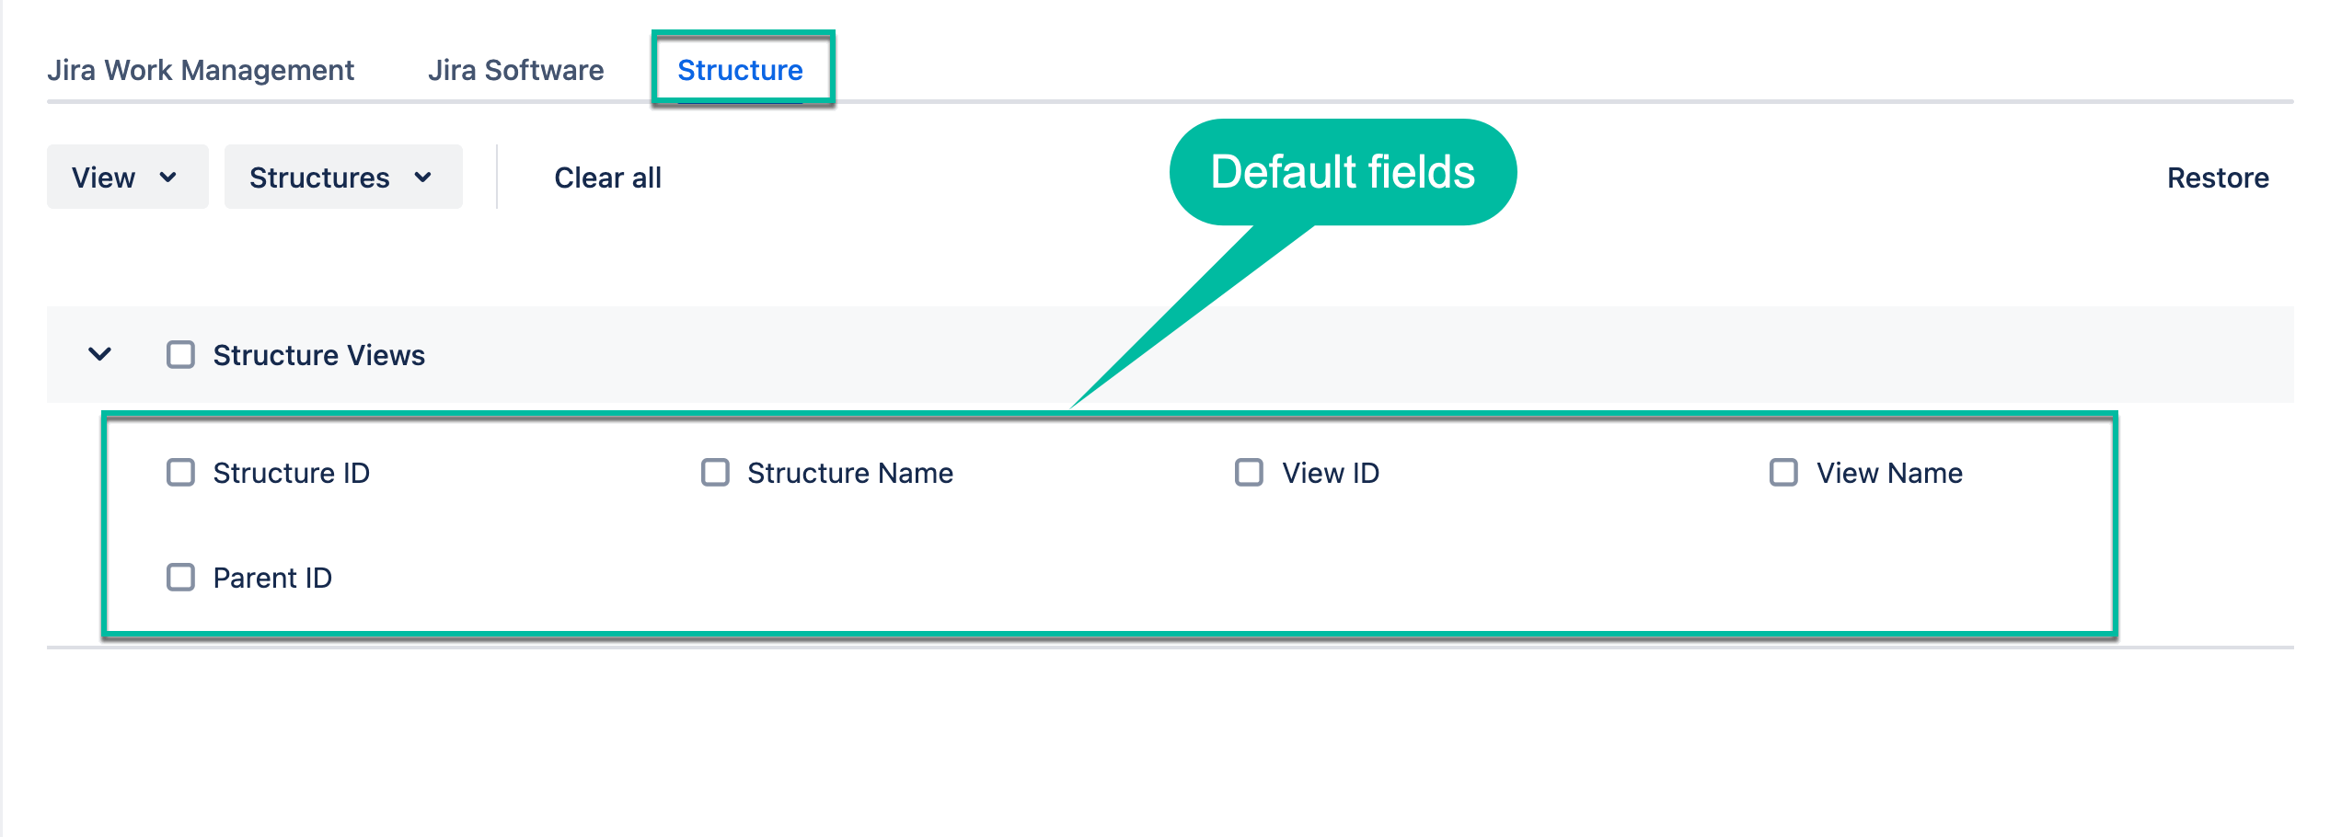Click the Structure Views section label

[318, 355]
